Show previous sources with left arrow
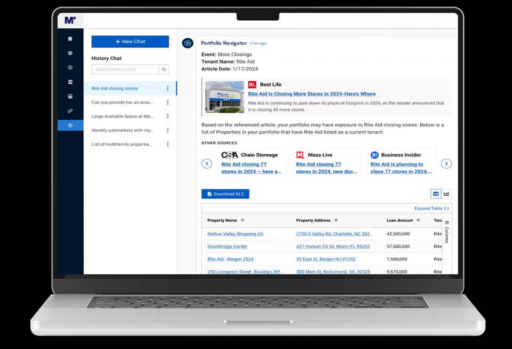Screen dimensions: 512x349 207,163
